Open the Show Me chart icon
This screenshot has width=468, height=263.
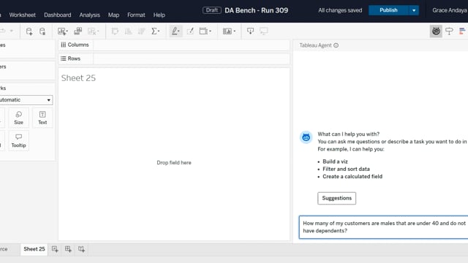coord(462,31)
